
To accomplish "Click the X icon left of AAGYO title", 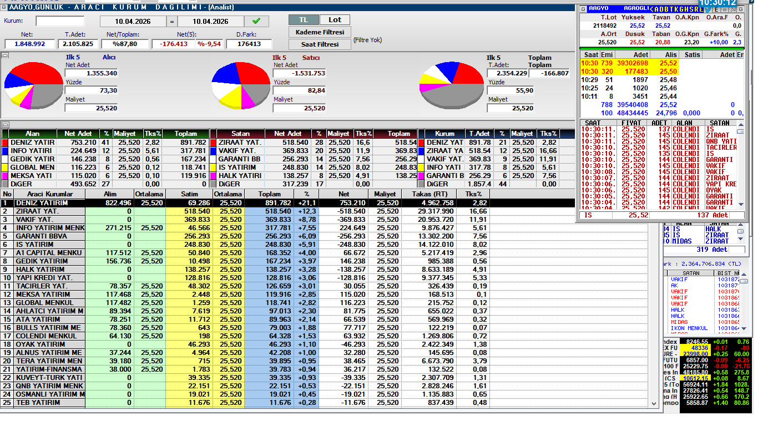I will click(x=582, y=8).
